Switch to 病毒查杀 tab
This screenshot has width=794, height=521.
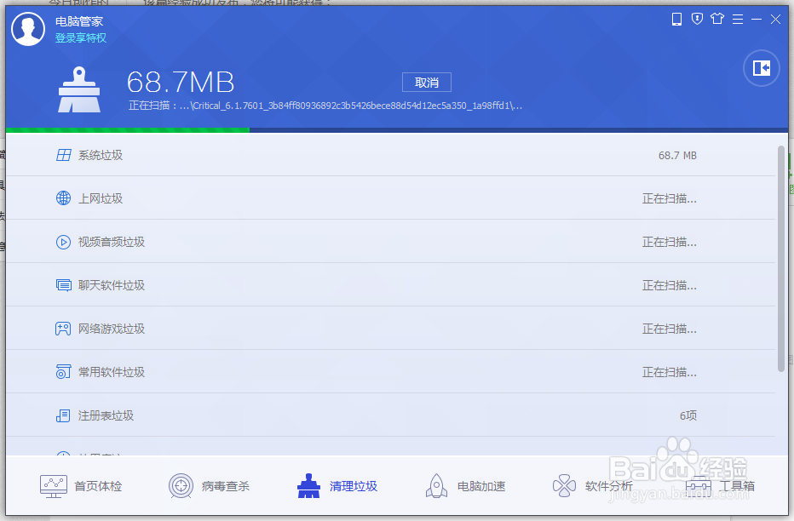(x=209, y=486)
